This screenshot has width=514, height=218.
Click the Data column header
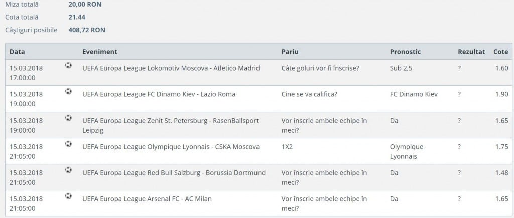pyautogui.click(x=17, y=52)
